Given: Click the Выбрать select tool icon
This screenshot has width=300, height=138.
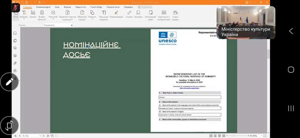Looking at the screenshot, I should 24,13.
